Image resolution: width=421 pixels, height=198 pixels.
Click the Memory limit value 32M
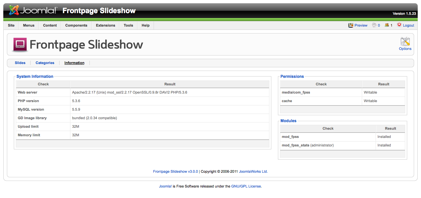76,135
